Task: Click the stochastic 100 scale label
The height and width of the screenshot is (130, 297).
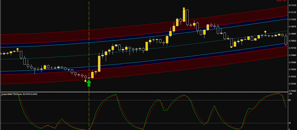Action: 290,94
